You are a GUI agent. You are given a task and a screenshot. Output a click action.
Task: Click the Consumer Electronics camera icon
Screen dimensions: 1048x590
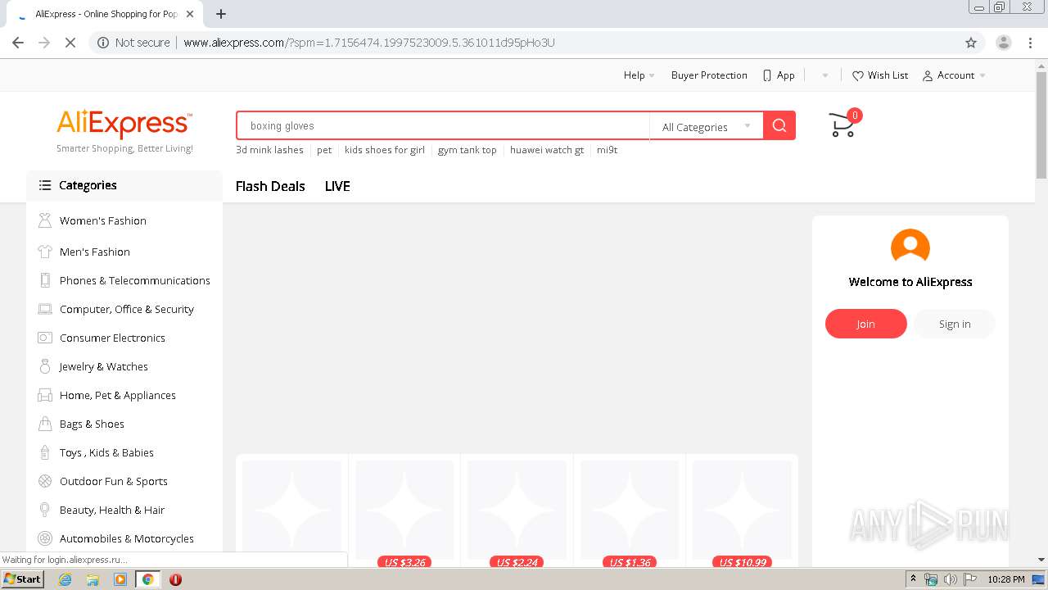(x=45, y=338)
